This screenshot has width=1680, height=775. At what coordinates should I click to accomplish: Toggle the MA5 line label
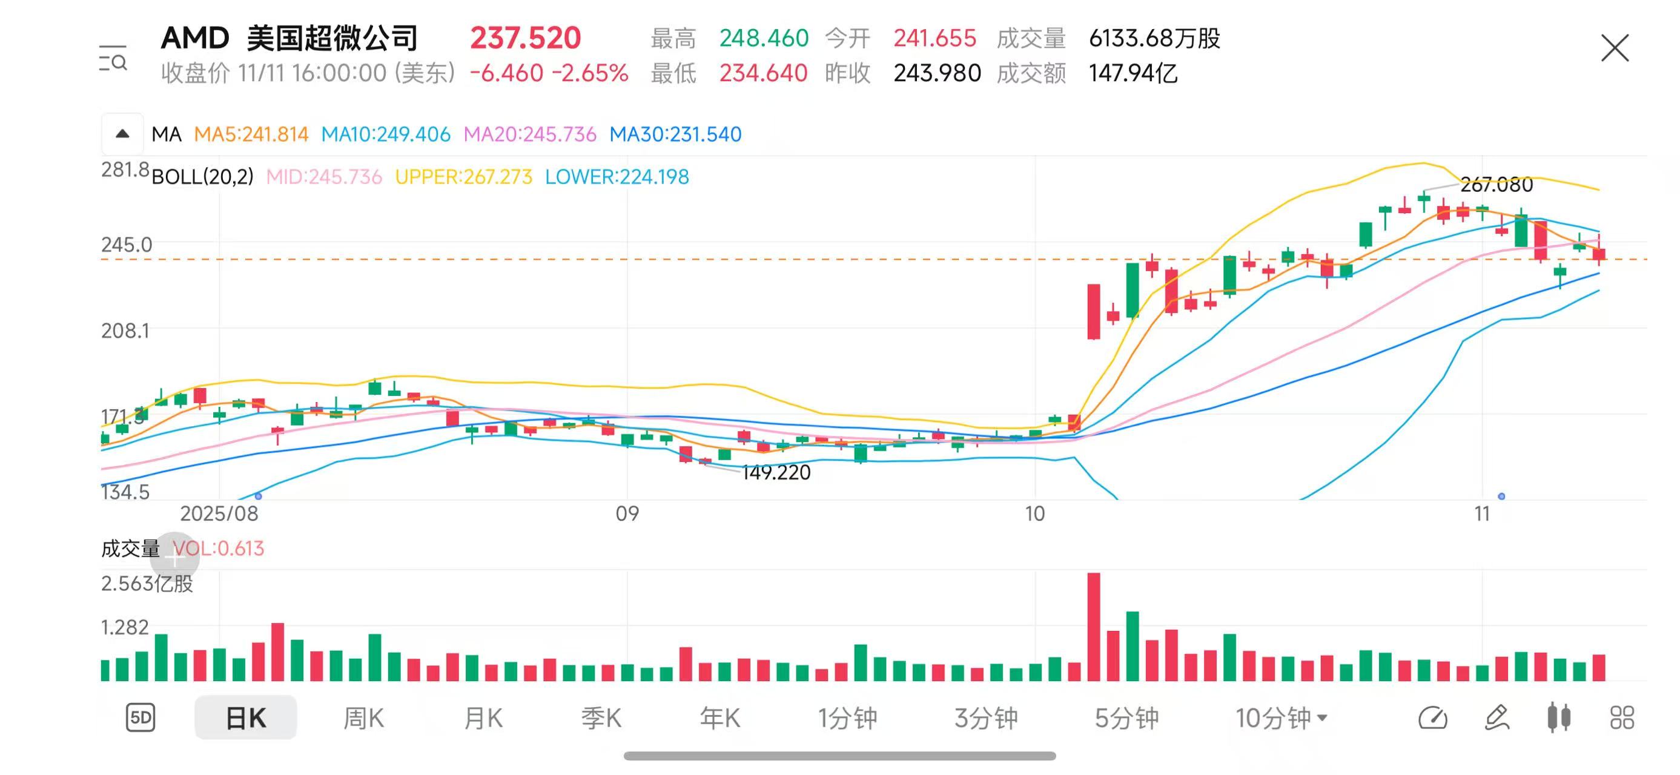251,134
